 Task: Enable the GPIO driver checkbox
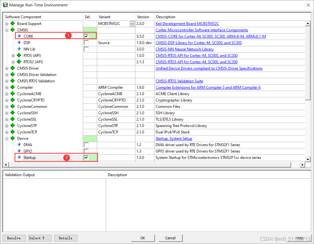click(86, 151)
